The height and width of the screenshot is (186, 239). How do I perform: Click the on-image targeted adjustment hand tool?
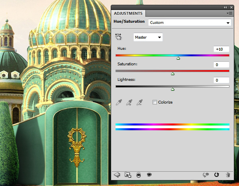118,37
